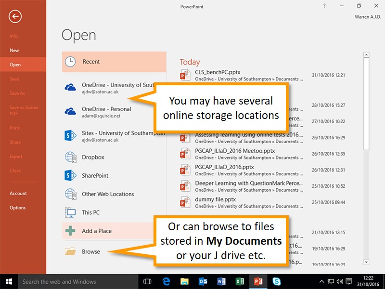Open the Windows Start menu
The width and height of the screenshot is (385, 289).
(x=9, y=282)
